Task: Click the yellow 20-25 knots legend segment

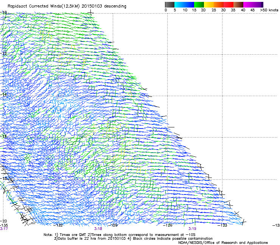Action: point(209,5)
